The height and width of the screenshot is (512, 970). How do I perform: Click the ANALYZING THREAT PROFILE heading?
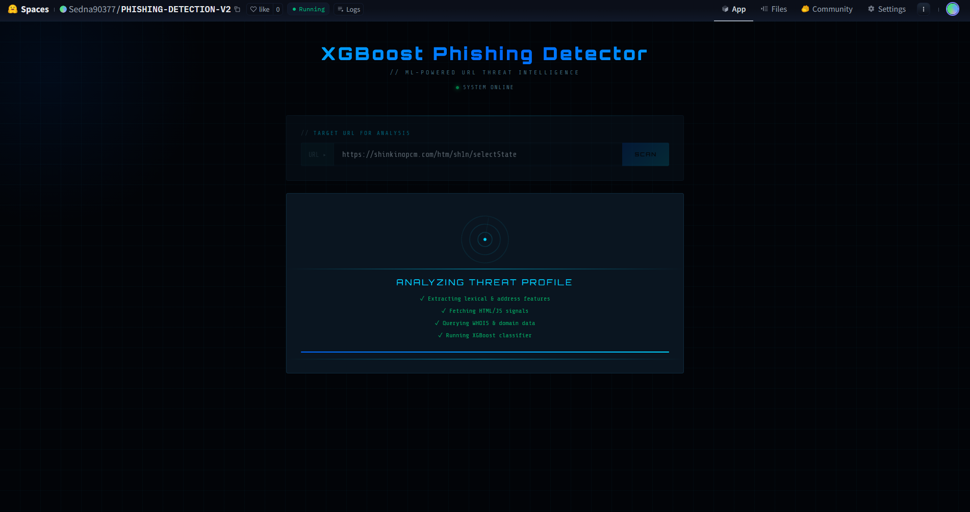click(x=484, y=282)
